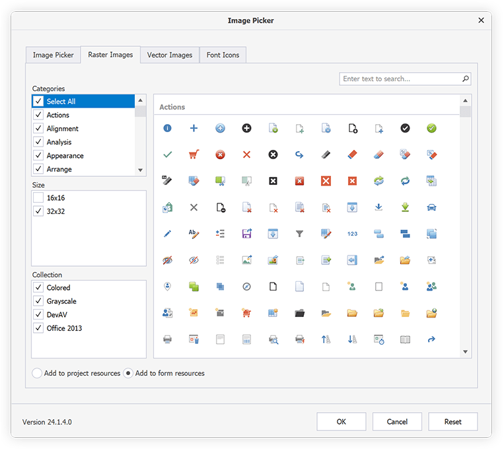Click the Reset button

(x=453, y=421)
